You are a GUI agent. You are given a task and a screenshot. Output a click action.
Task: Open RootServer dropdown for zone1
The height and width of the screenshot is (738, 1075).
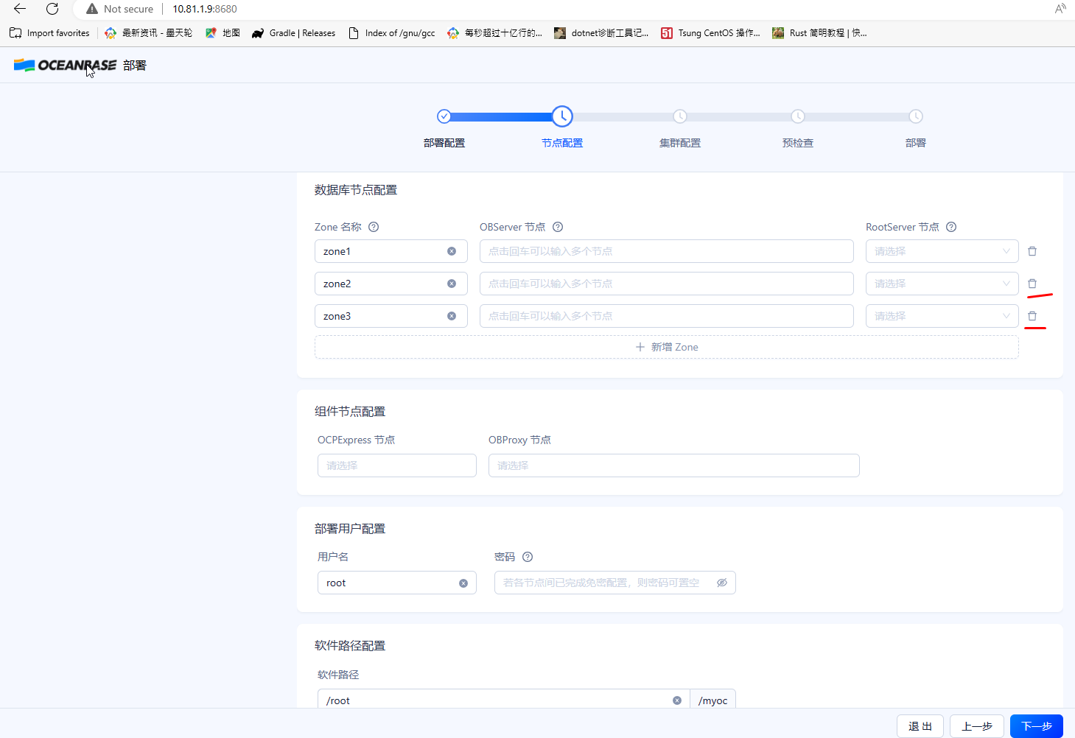[x=942, y=251]
